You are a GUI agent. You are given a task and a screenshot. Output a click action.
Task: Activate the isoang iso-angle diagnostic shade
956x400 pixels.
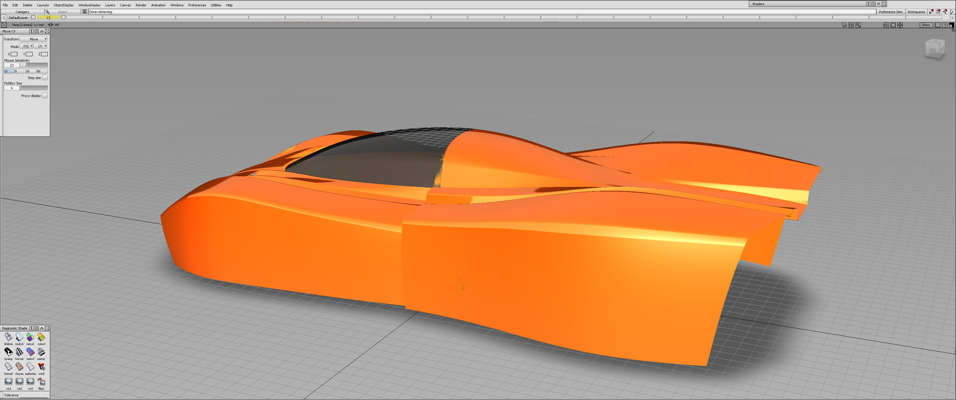coord(8,352)
